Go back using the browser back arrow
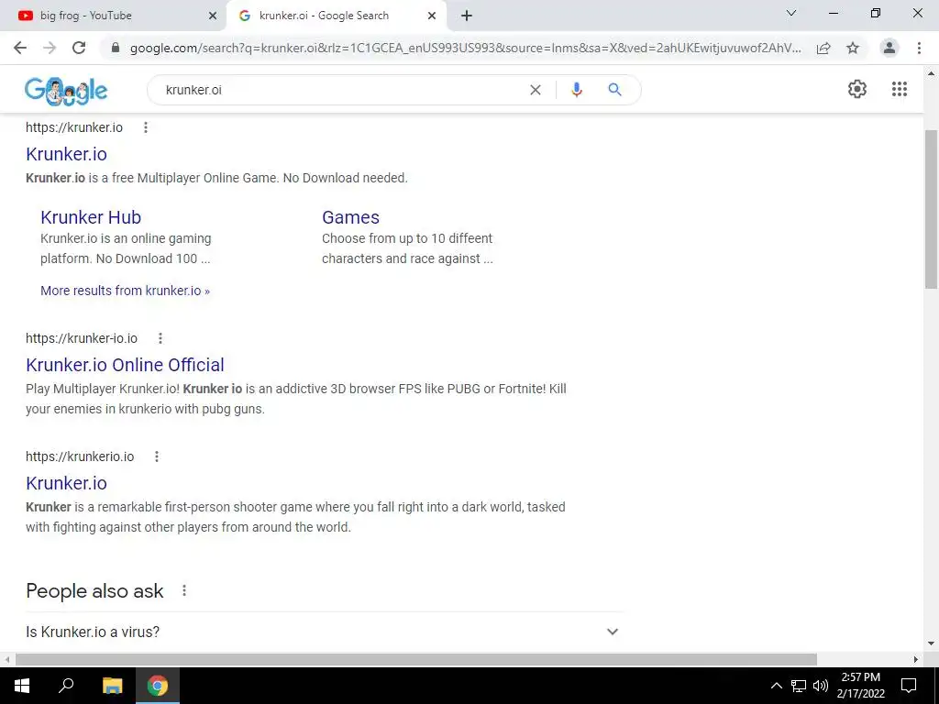The height and width of the screenshot is (704, 939). point(20,48)
